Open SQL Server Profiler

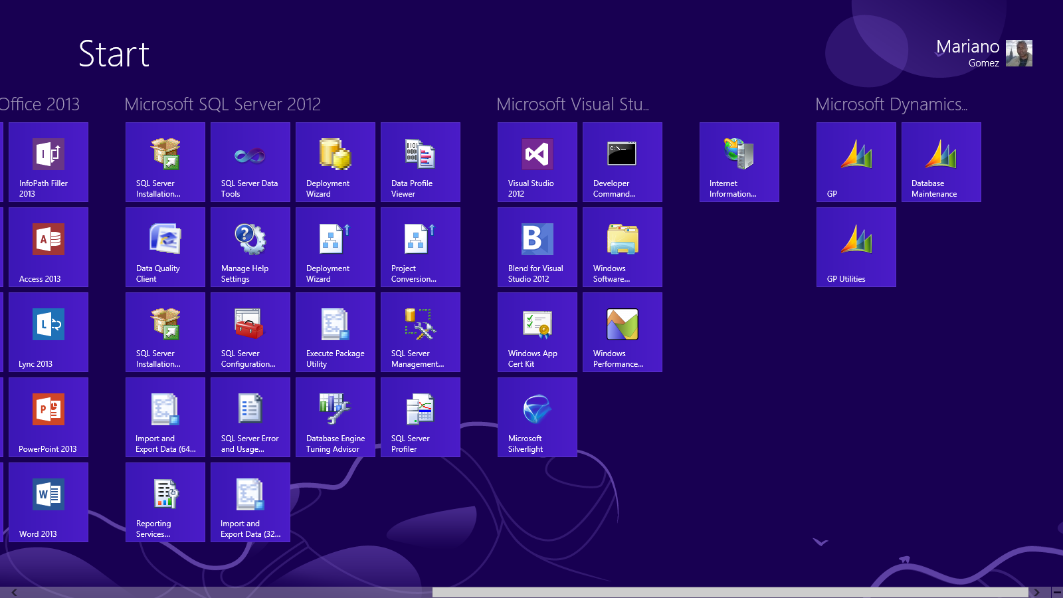(x=420, y=417)
